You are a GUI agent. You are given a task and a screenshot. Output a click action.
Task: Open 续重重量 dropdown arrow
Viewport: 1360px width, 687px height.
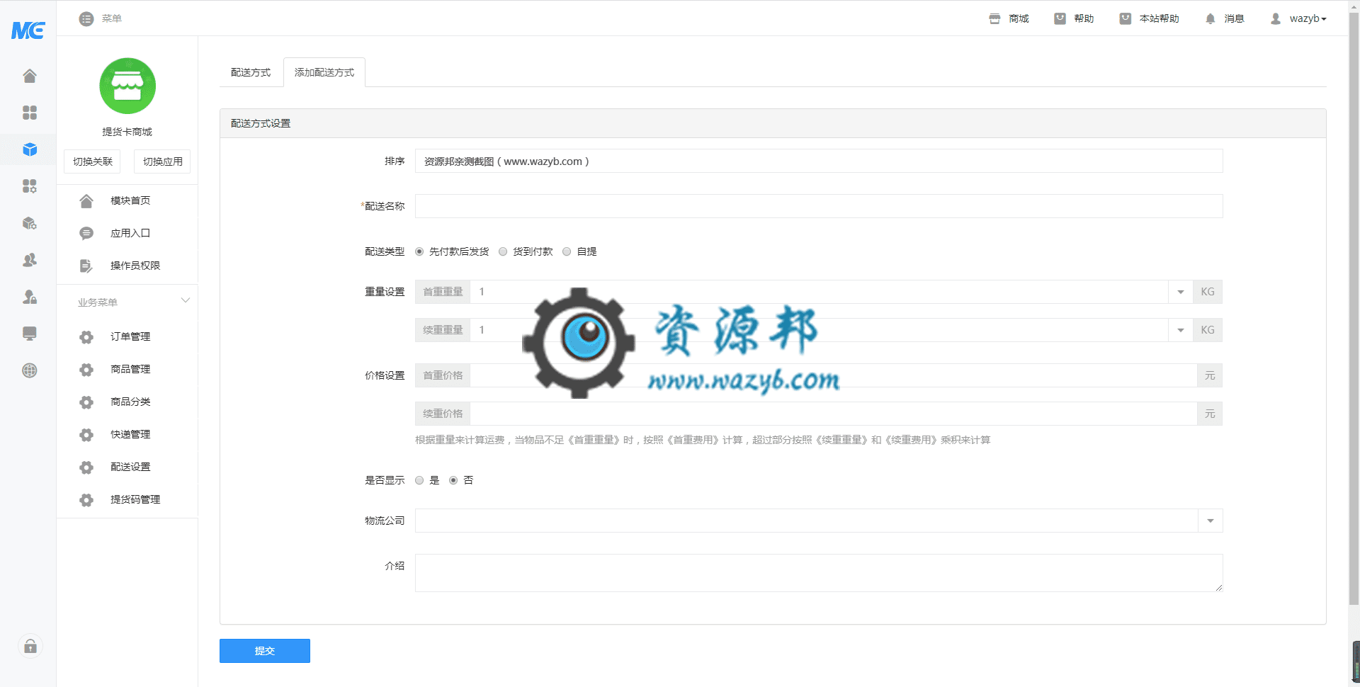(x=1180, y=330)
